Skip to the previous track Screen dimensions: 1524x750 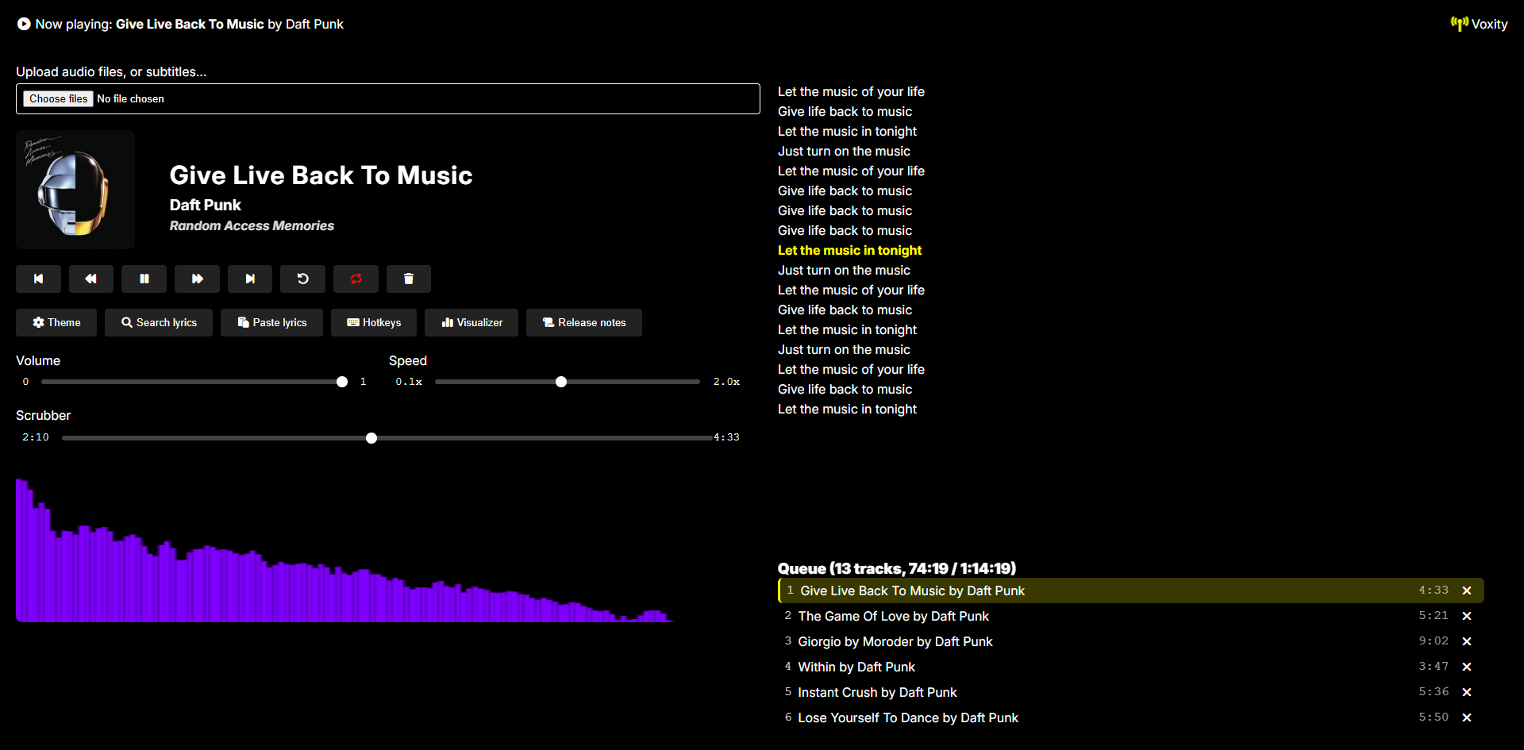[38, 279]
